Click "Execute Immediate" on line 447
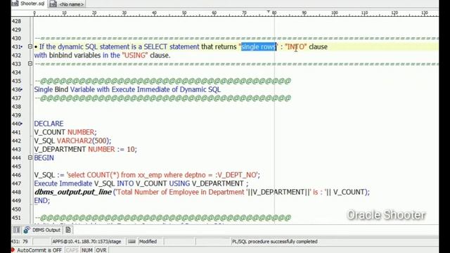Screen dimensions: 450x253 click(63, 183)
